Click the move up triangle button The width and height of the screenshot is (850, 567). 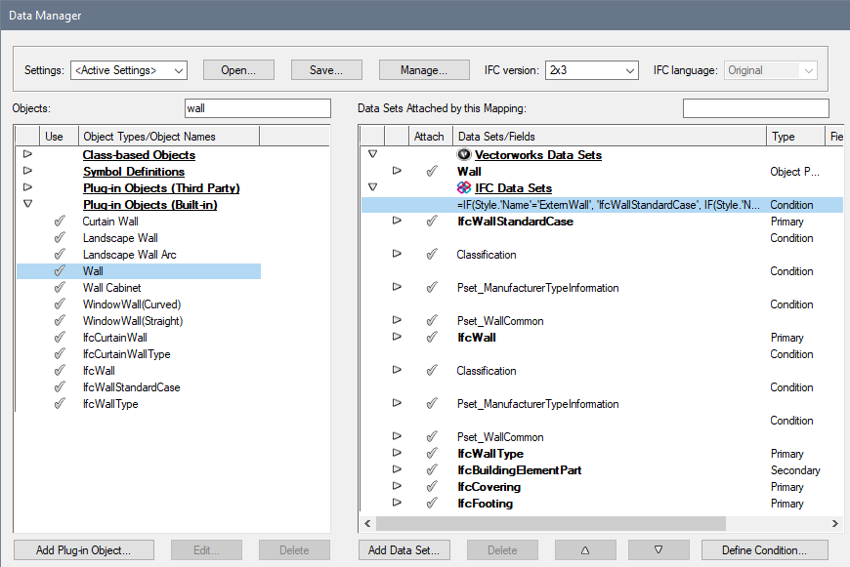585,550
